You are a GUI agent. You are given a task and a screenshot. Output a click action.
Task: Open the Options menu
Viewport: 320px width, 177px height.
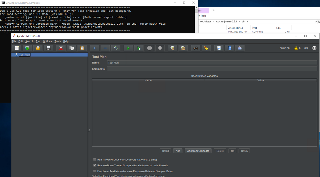pos(47,41)
